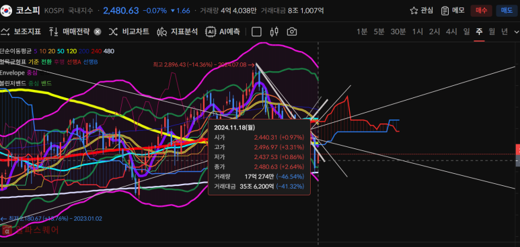Click the Bollinger 중심 legend entry
520x247 pixels.
tap(34, 83)
